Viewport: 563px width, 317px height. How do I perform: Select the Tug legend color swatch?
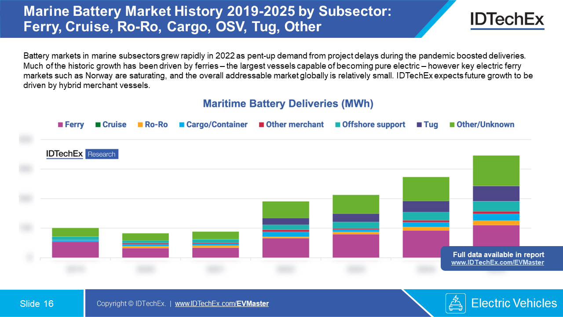pos(419,125)
